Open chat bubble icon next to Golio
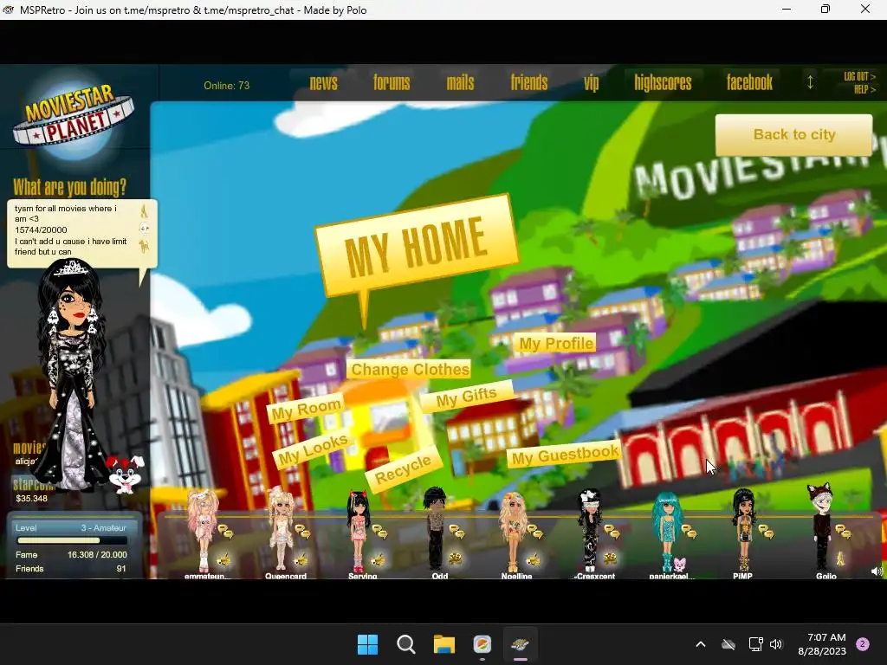 coord(843,532)
